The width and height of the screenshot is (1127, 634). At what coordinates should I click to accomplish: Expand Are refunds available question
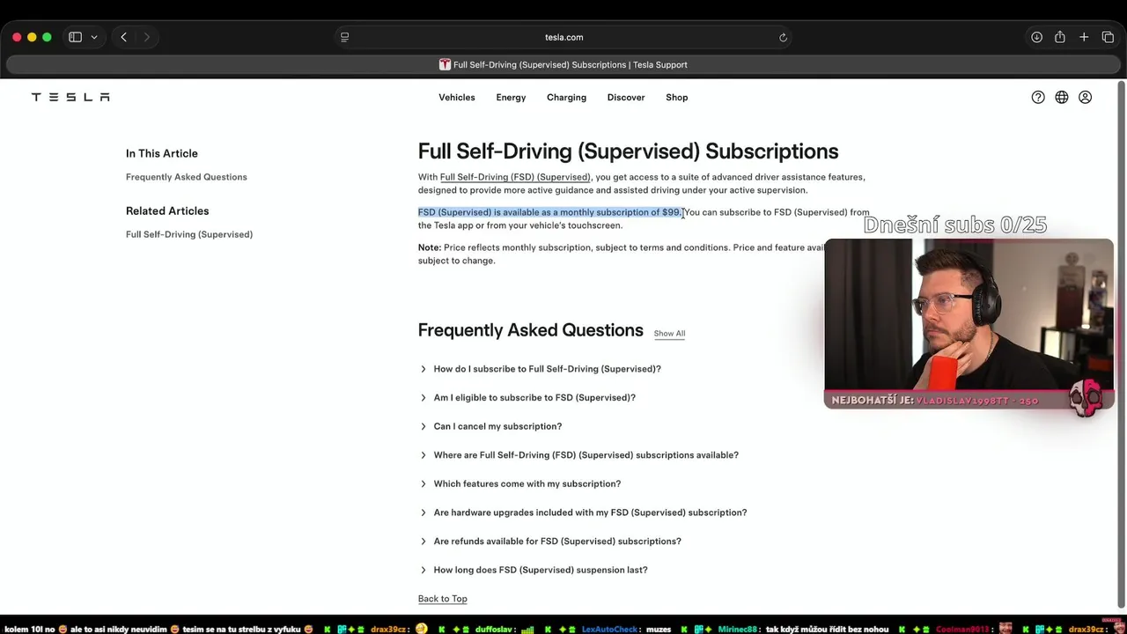(x=549, y=541)
